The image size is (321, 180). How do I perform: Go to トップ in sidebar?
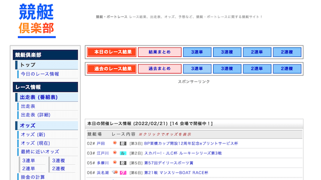coord(47,65)
